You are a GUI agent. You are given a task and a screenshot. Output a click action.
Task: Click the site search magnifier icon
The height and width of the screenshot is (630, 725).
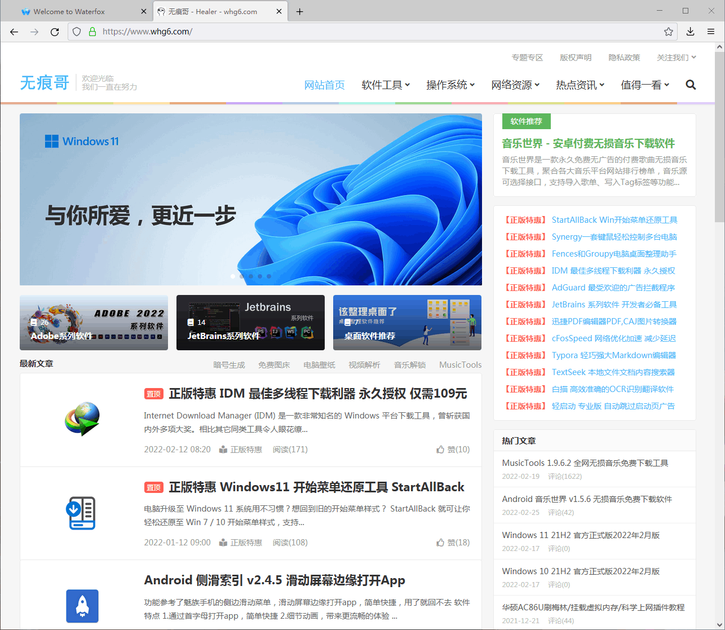click(x=691, y=85)
